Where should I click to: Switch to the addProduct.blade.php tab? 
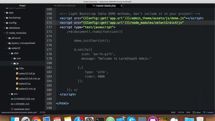click(66, 6)
